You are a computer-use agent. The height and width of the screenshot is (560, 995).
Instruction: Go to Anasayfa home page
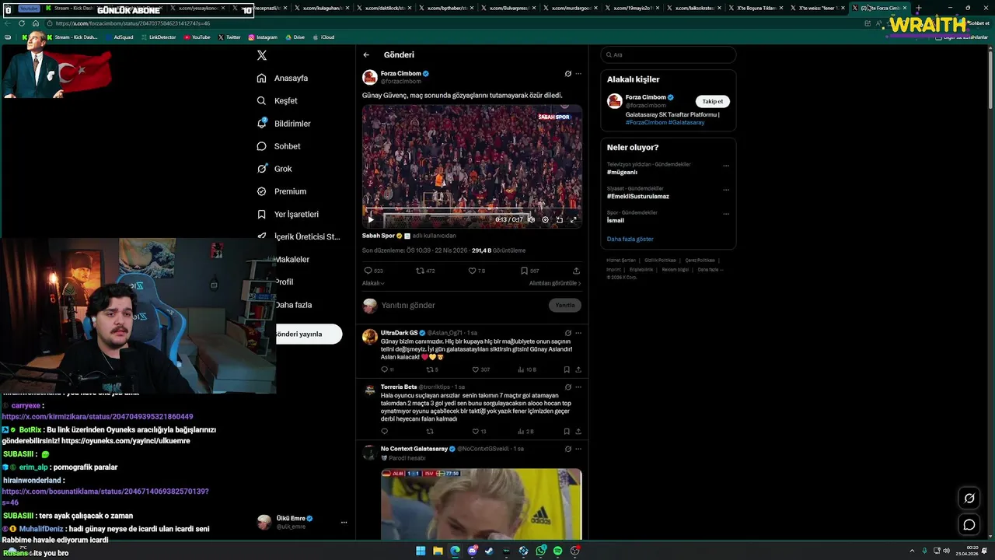[x=283, y=79]
